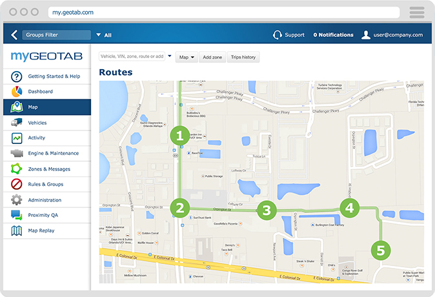The image size is (435, 297).
Task: Open the Map Replay menu item
Action: pos(47,230)
